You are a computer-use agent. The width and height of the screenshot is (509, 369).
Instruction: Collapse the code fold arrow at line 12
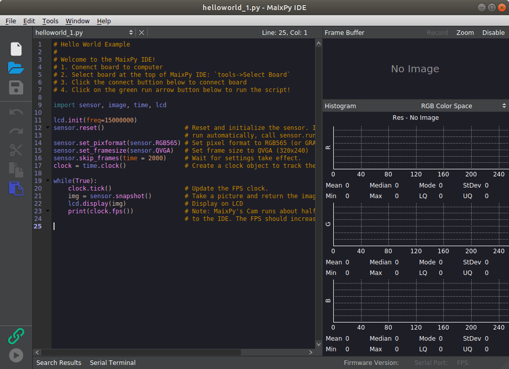[x=47, y=128]
